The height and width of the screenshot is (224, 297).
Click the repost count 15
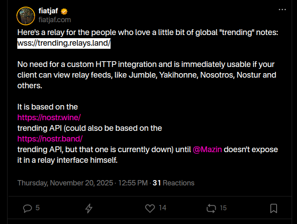pos(223,208)
